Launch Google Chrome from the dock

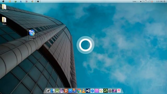(x=79, y=91)
